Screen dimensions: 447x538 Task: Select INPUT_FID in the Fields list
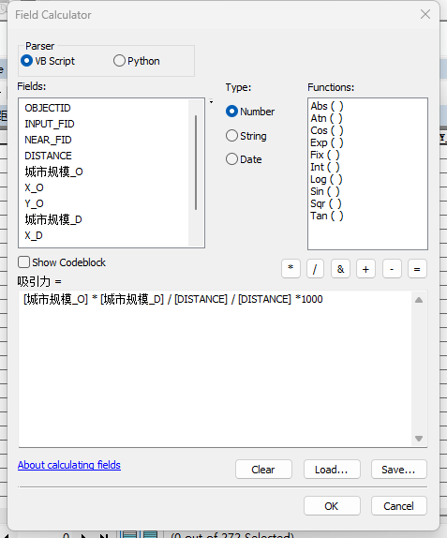[50, 124]
